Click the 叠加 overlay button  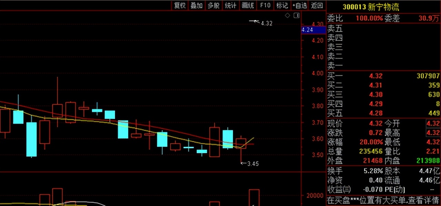point(196,5)
